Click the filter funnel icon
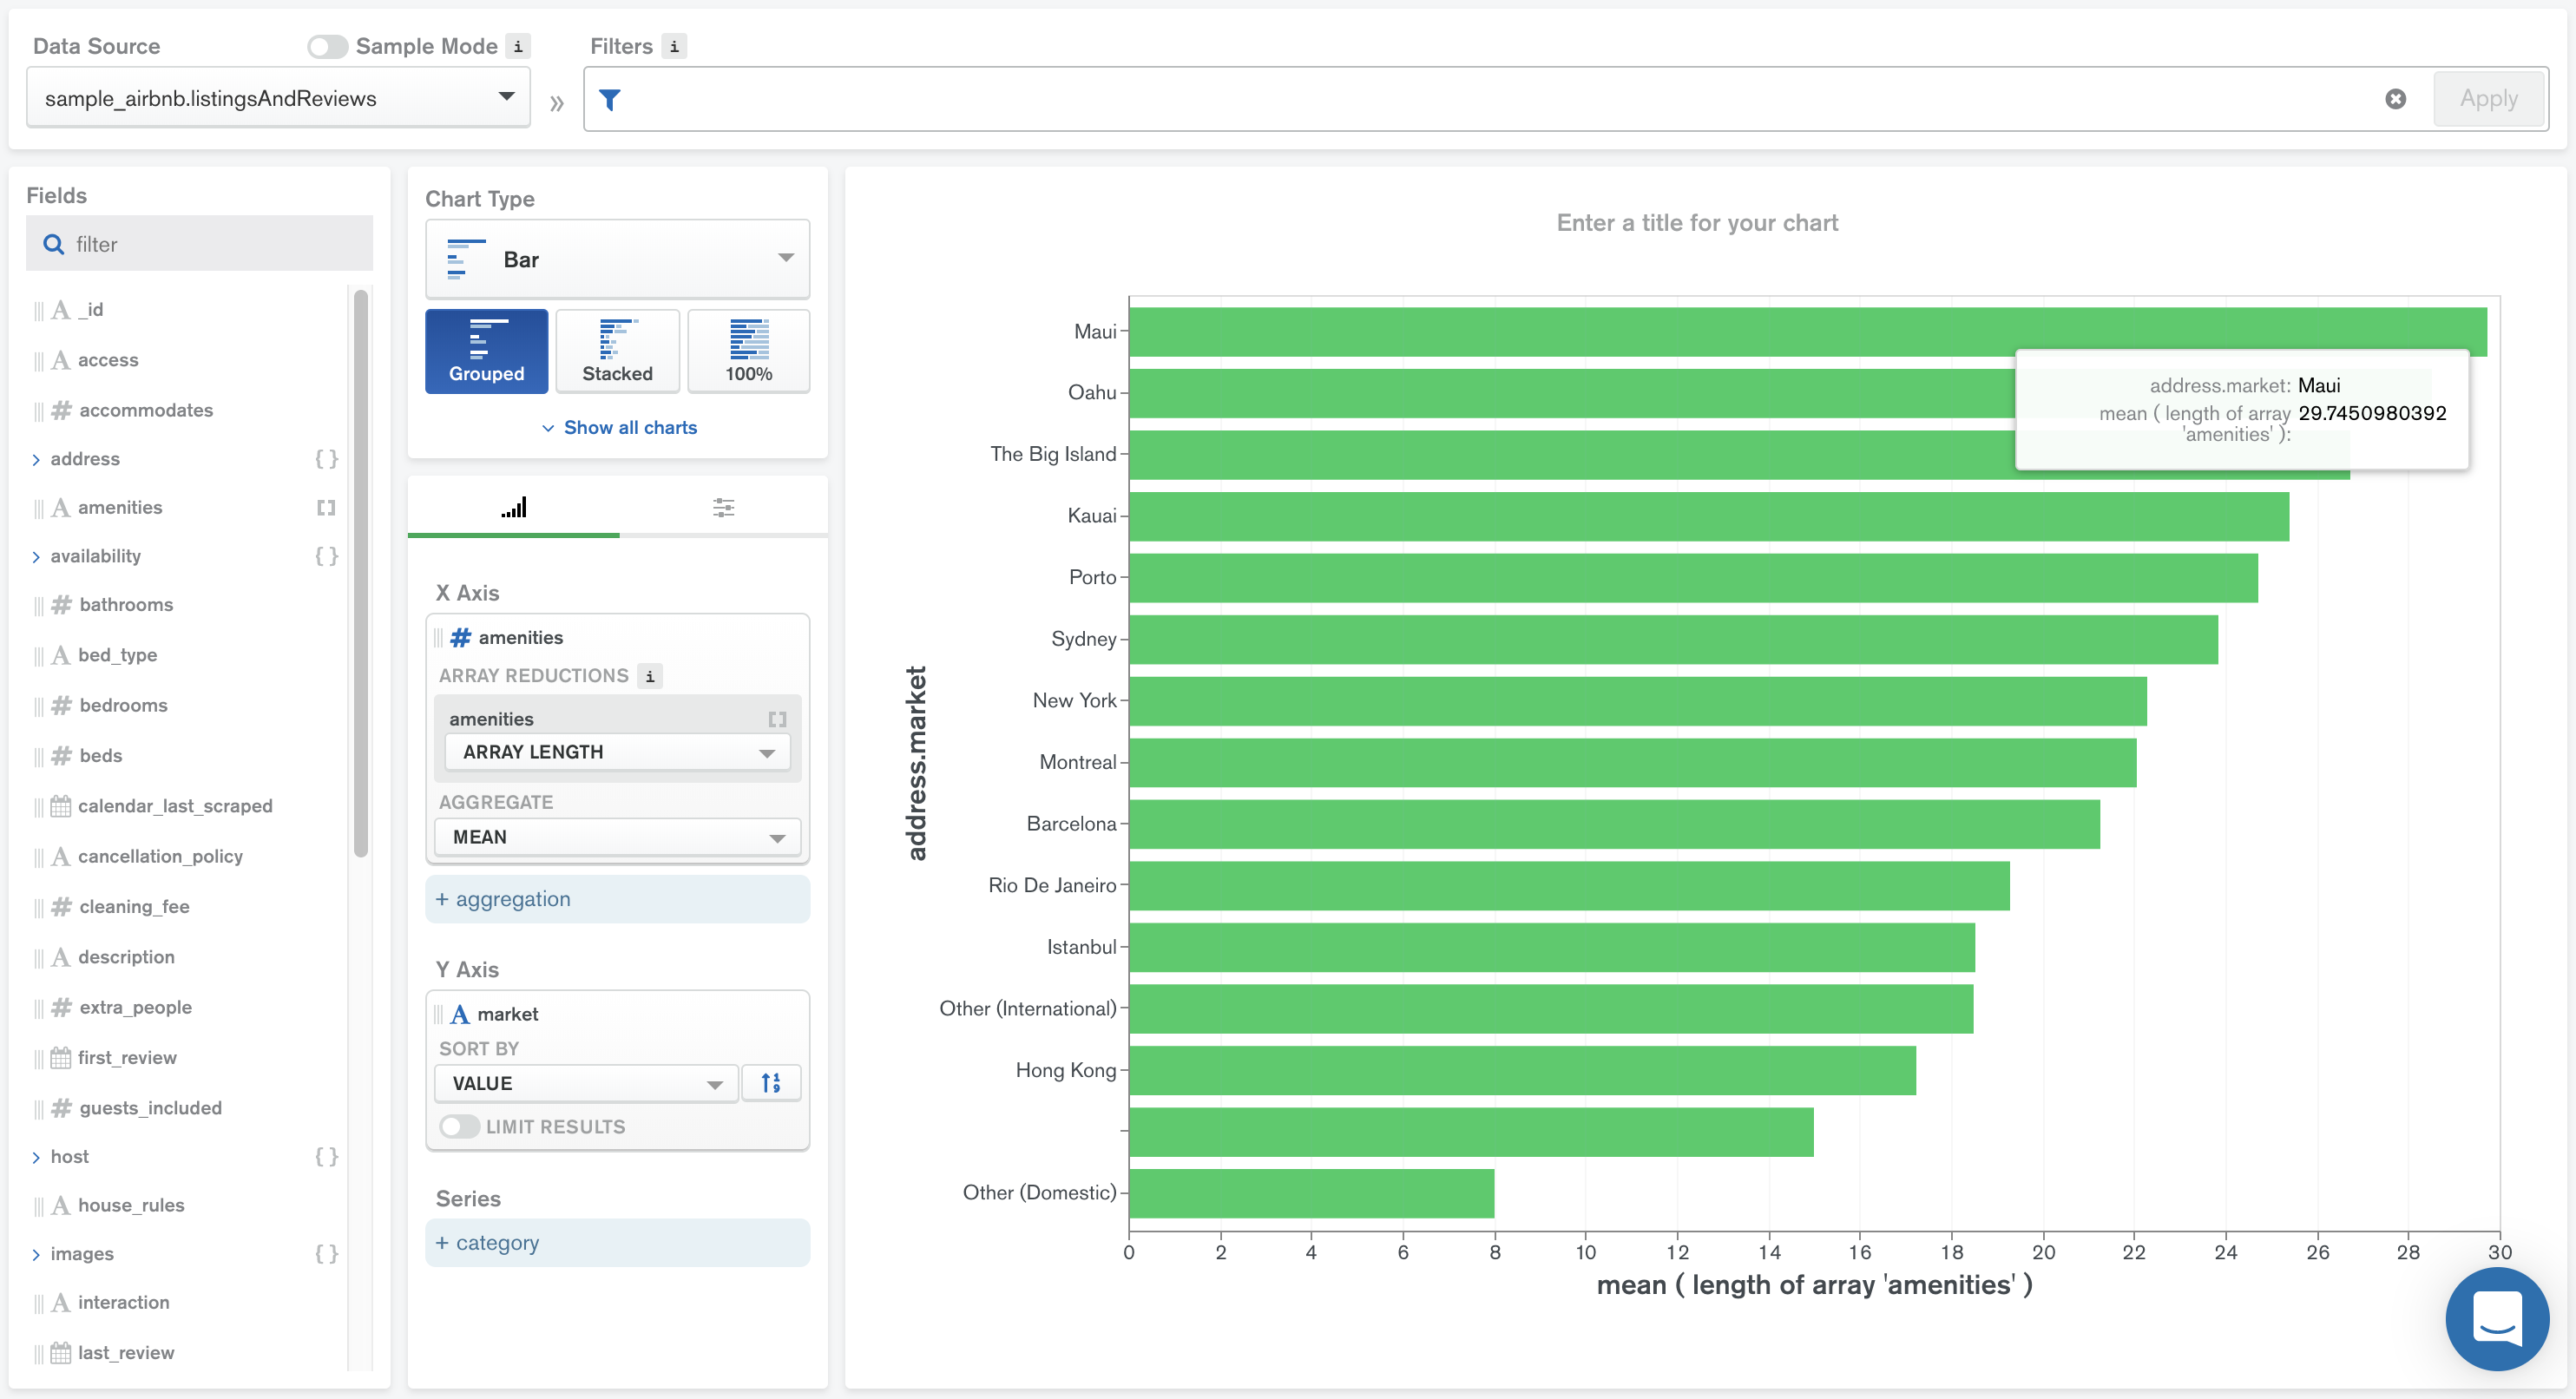The width and height of the screenshot is (2576, 1399). 610,99
